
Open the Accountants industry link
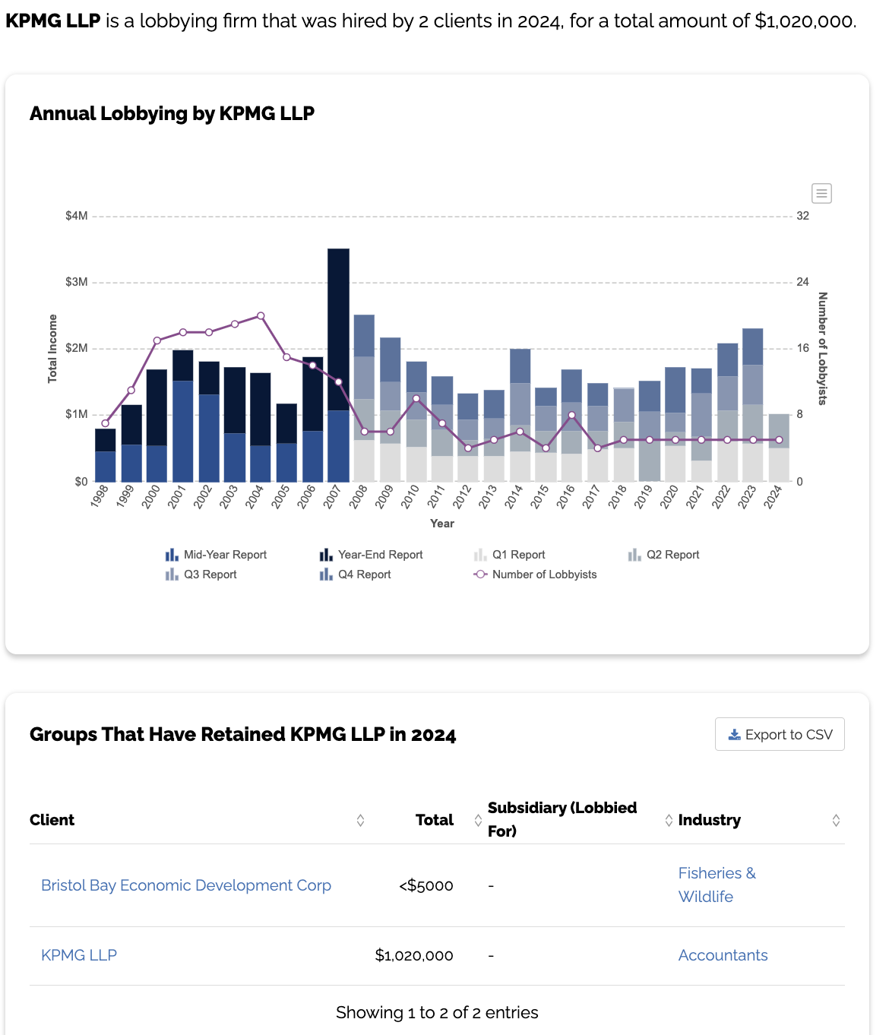[723, 955]
